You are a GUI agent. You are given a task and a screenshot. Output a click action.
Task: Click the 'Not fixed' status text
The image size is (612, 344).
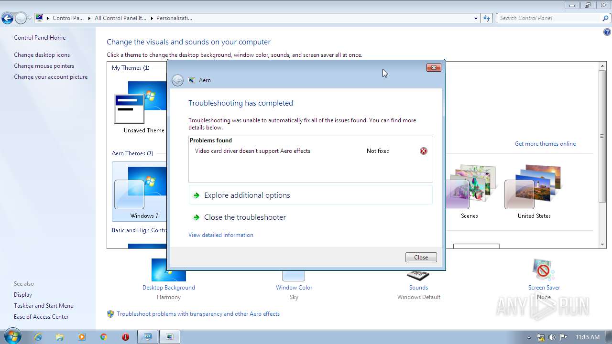pos(378,151)
